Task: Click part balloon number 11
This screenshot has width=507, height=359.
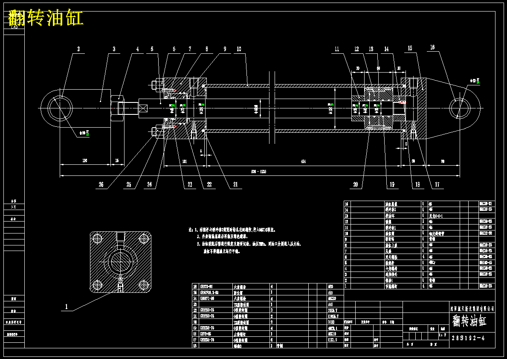Action: click(337, 49)
